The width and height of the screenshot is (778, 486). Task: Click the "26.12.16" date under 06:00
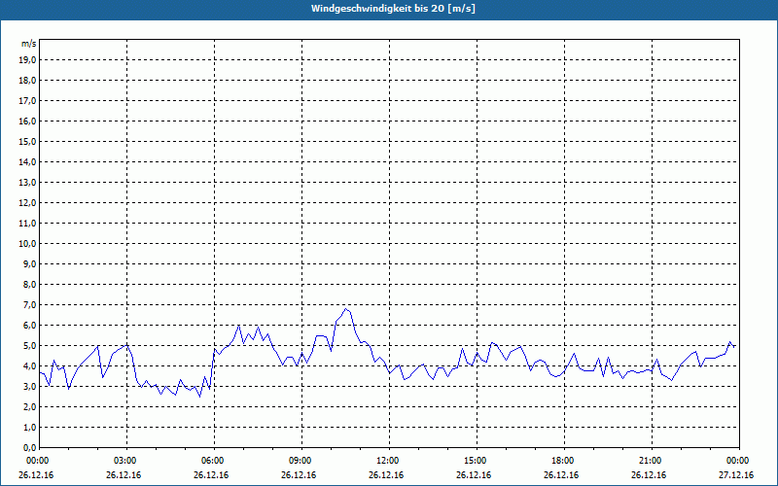[x=211, y=475]
